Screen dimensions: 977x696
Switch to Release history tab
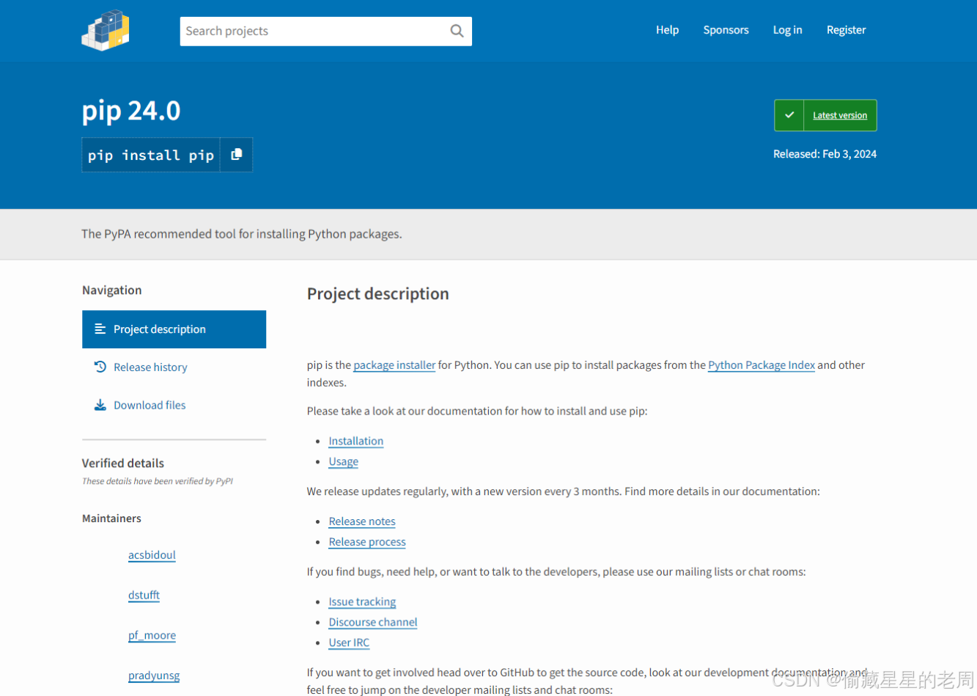pyautogui.click(x=174, y=367)
